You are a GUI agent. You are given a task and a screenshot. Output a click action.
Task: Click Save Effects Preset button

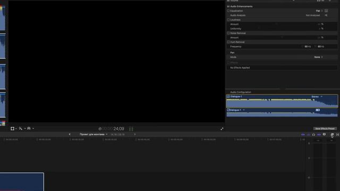click(x=325, y=128)
